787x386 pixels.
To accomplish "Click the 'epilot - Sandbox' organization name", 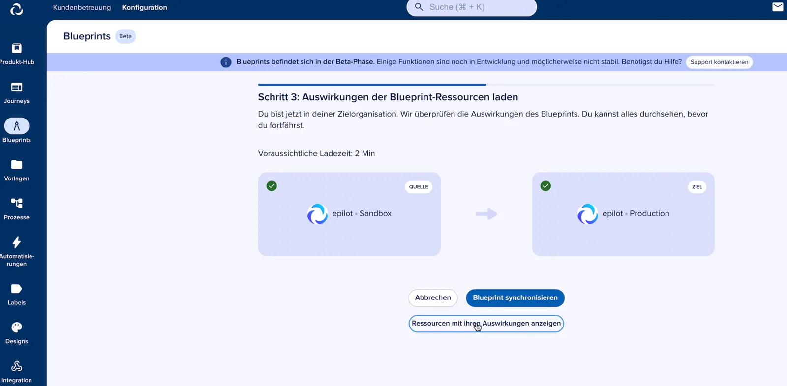I will pyautogui.click(x=362, y=214).
